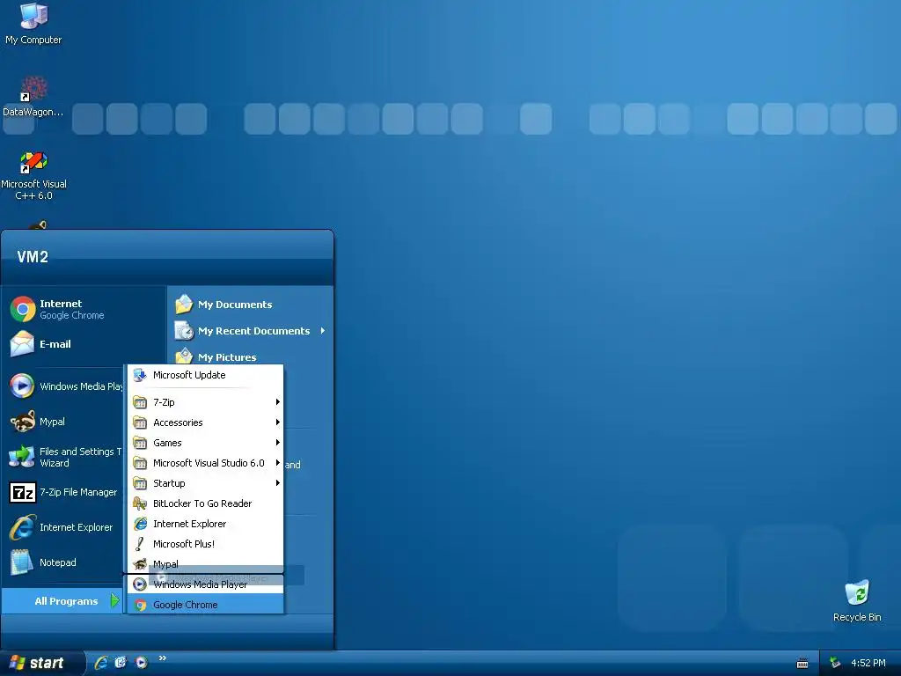The width and height of the screenshot is (901, 676).
Task: Expand the Games submenu
Action: click(x=206, y=443)
